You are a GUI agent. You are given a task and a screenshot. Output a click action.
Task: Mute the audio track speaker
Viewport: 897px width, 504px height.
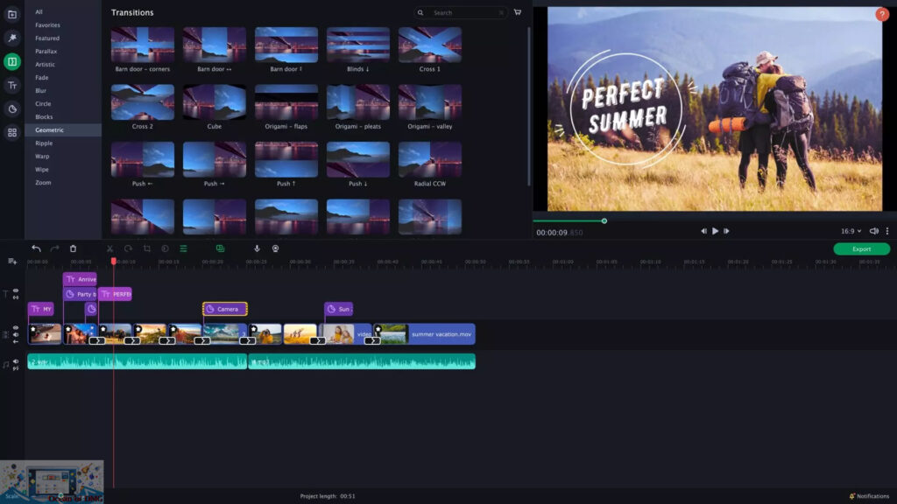point(16,361)
